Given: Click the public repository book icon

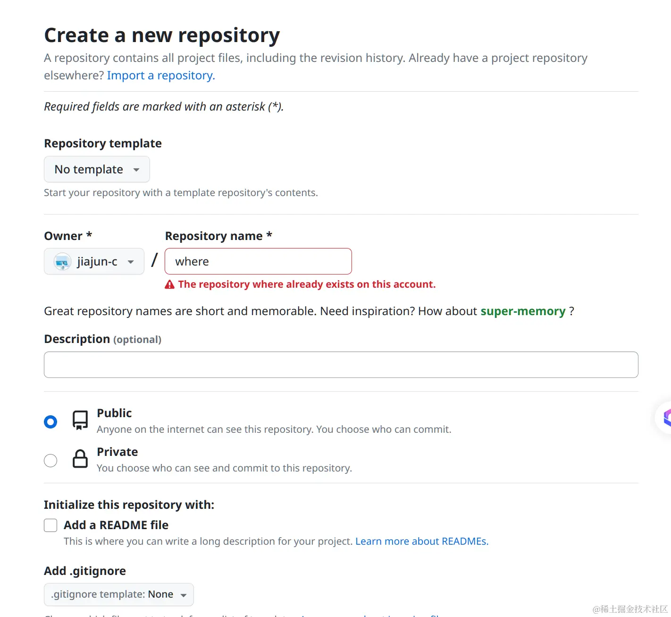Looking at the screenshot, I should (x=80, y=420).
